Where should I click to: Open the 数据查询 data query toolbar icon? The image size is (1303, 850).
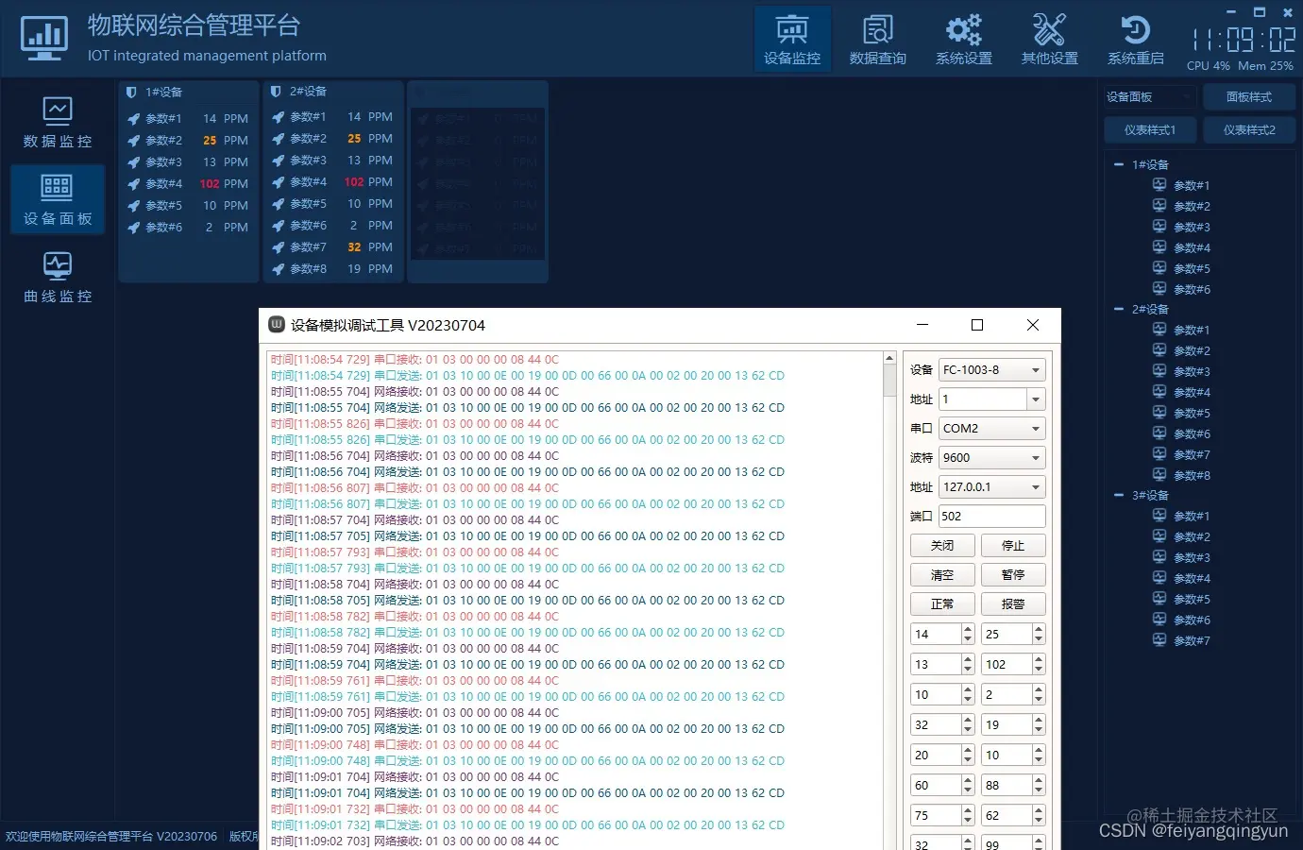click(x=877, y=38)
